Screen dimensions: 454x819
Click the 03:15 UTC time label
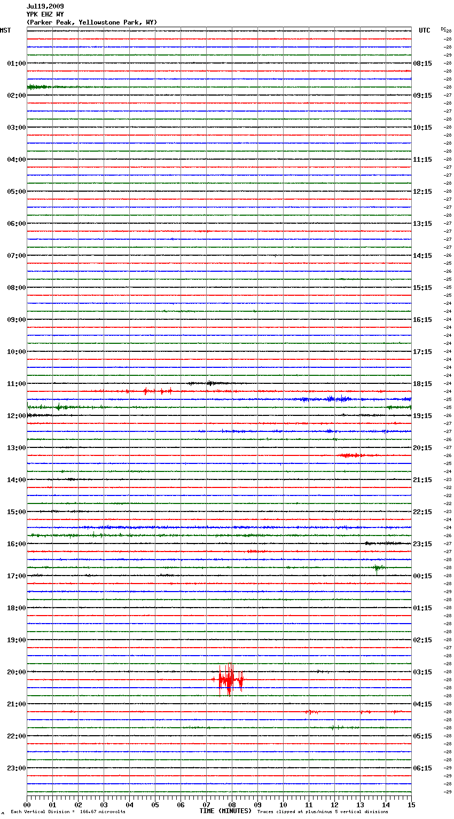tap(422, 672)
